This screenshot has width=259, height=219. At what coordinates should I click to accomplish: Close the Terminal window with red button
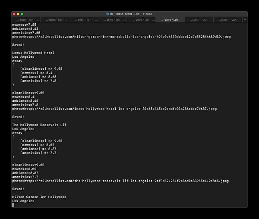coord(14,14)
